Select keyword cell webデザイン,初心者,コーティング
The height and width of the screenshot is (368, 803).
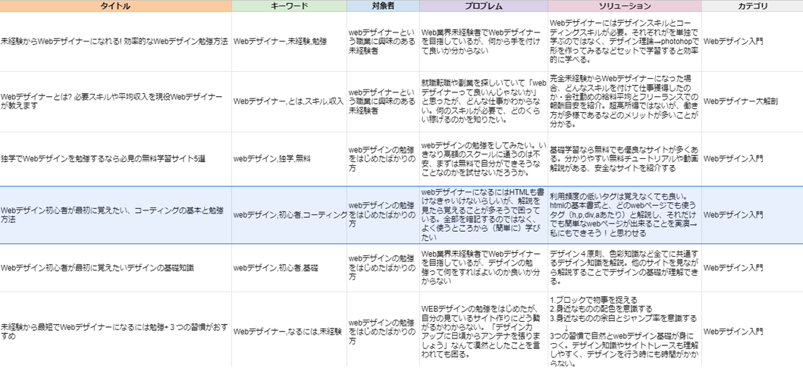coord(290,215)
